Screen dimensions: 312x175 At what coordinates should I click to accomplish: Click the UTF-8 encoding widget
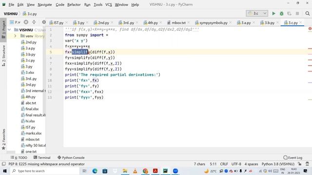(x=236, y=164)
